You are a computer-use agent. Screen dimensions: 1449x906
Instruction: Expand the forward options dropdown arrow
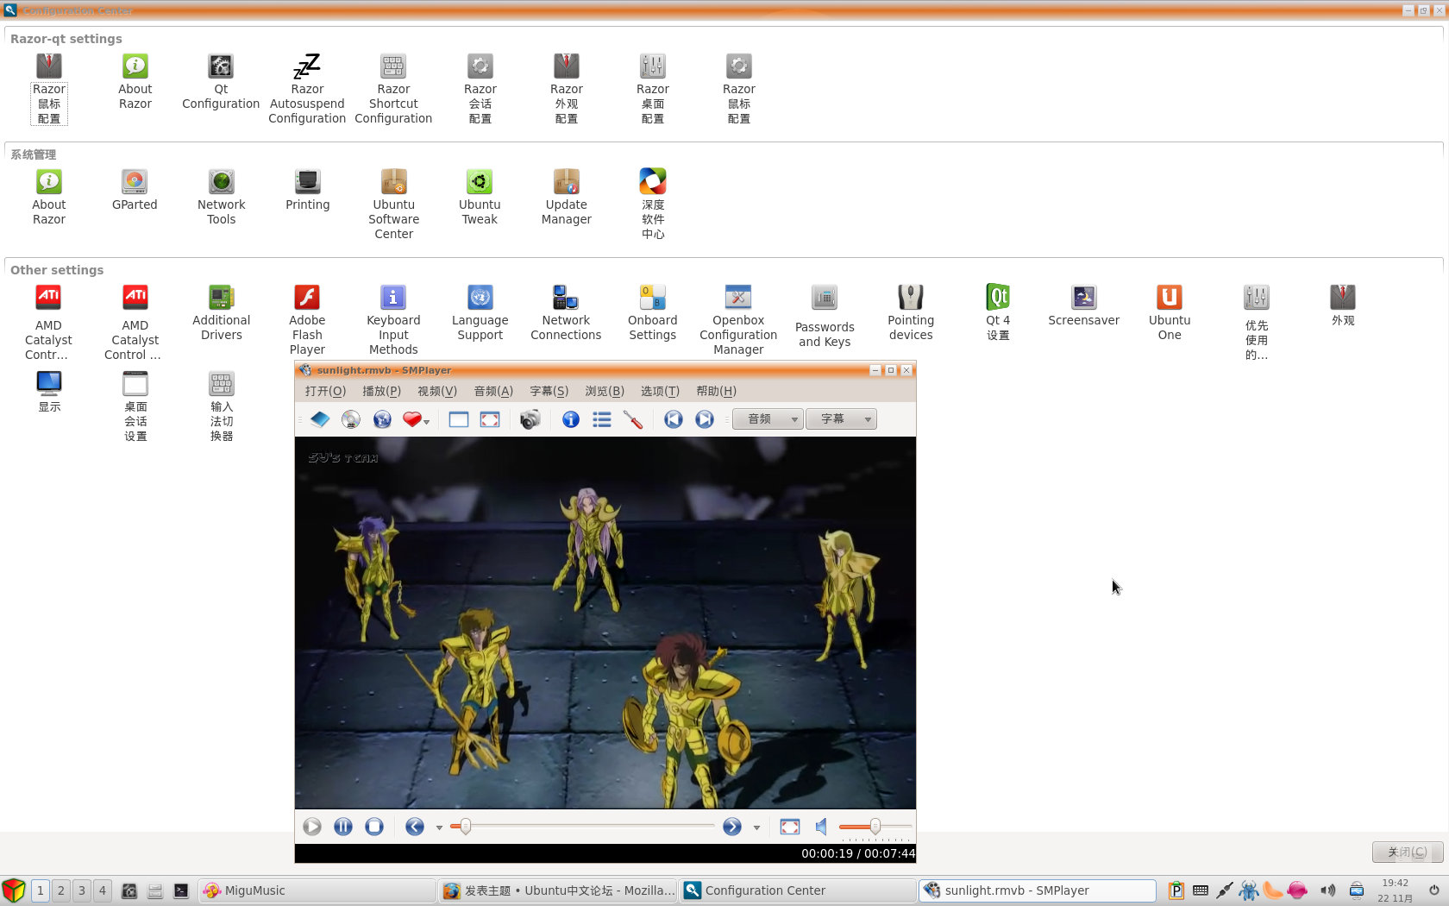(x=756, y=827)
